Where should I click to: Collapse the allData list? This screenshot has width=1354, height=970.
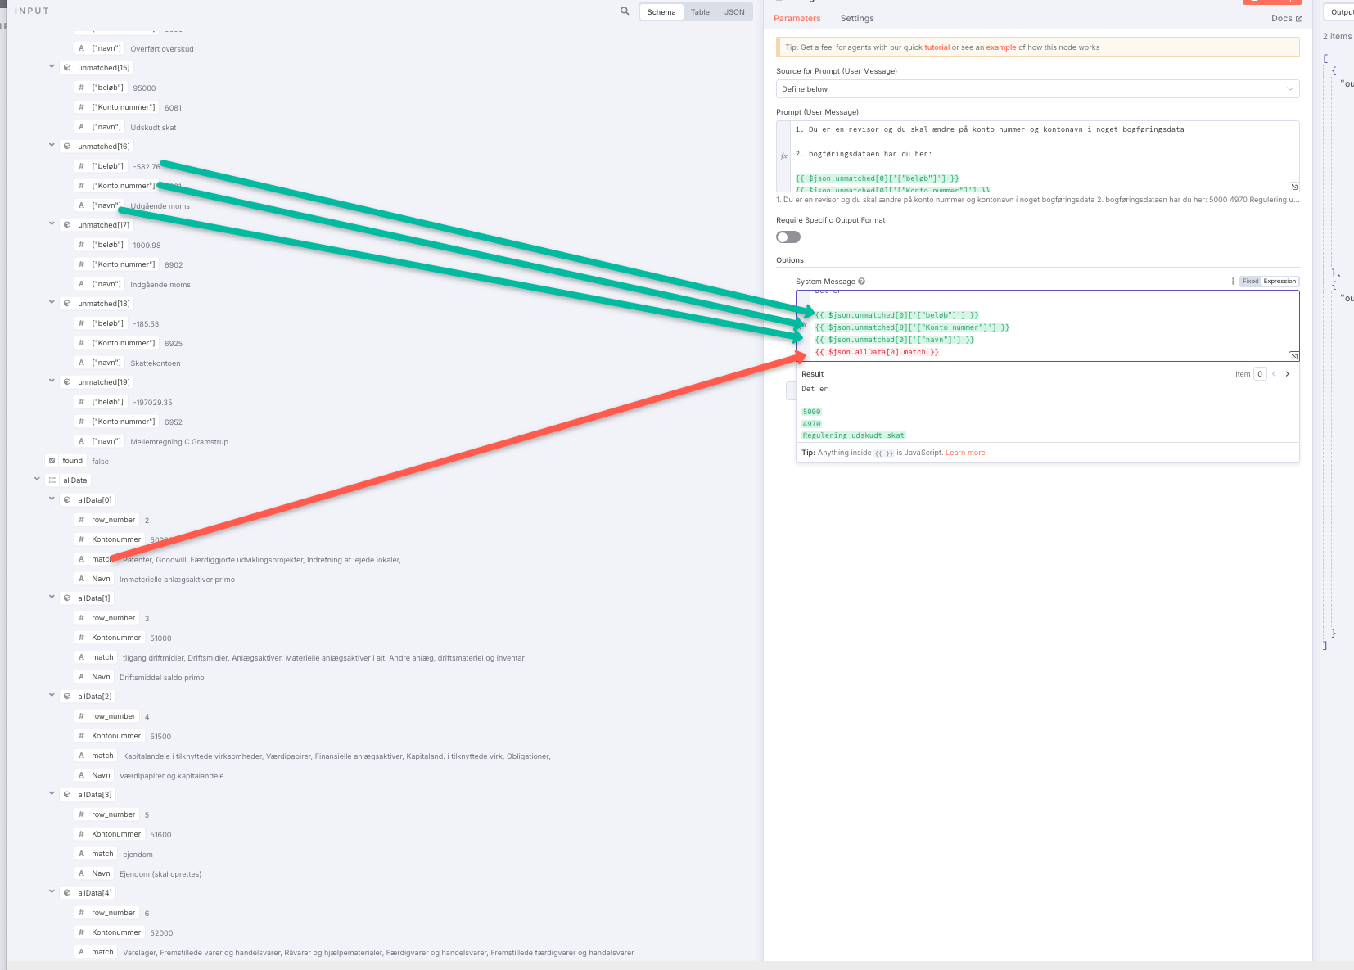(x=37, y=480)
